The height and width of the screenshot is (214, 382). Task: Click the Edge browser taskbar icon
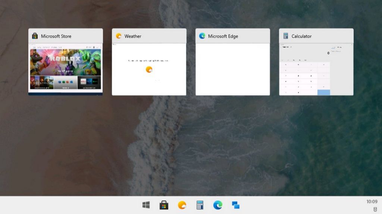click(218, 205)
